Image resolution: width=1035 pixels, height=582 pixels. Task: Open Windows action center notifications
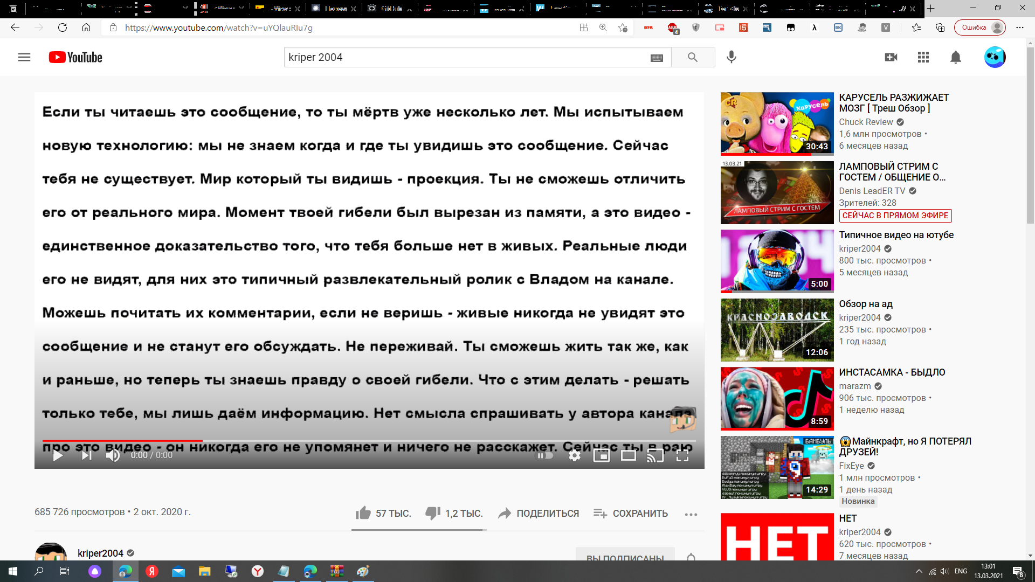point(1018,572)
